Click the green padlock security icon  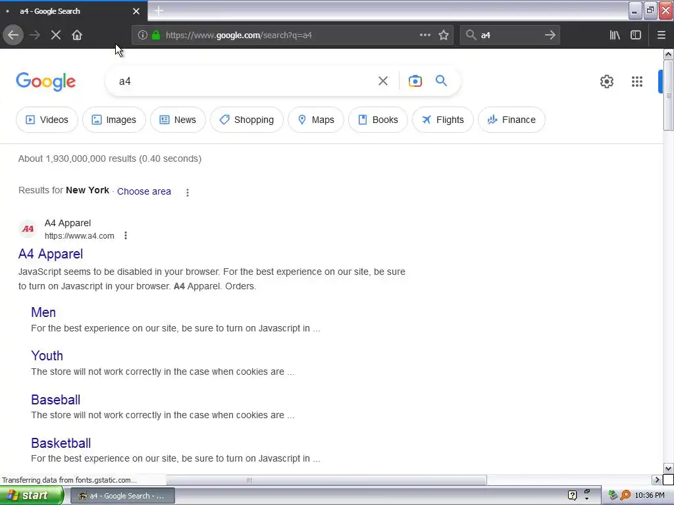point(156,36)
